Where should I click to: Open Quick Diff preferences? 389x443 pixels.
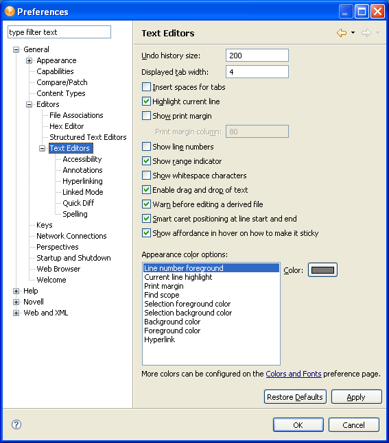pos(78,203)
